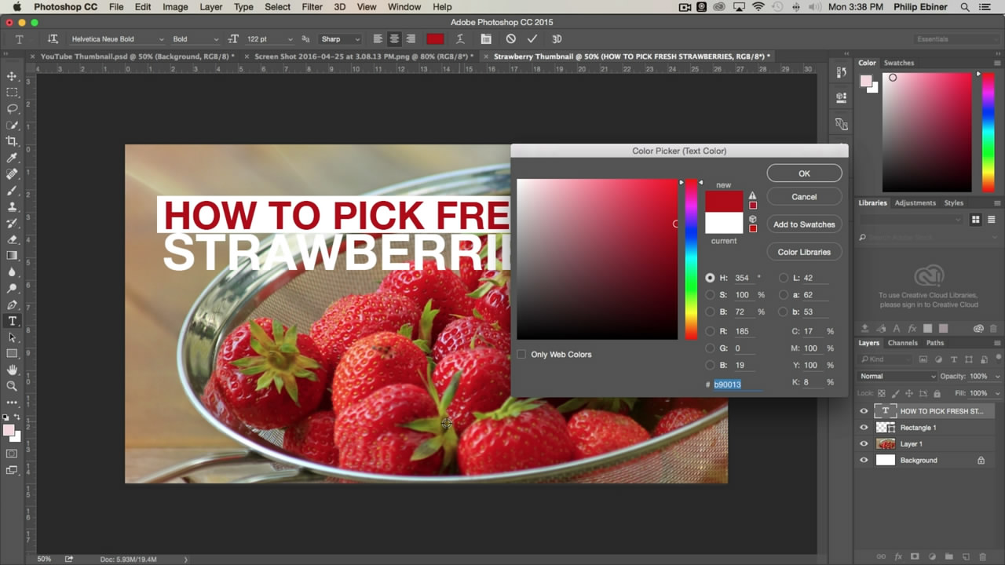Select the Spot Healing Brush tool
1005x565 pixels.
12,174
